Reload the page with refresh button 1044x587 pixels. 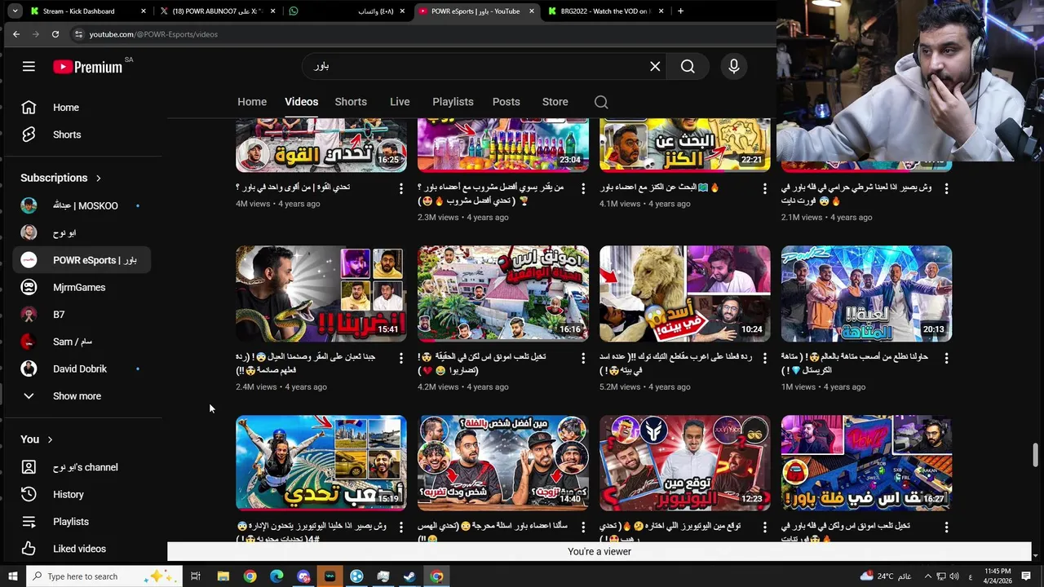[55, 34]
